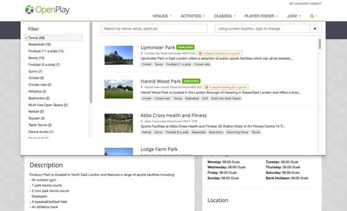The height and width of the screenshot is (211, 347).
Task: Select the Cricket (6) filter
Action: pos(36,78)
